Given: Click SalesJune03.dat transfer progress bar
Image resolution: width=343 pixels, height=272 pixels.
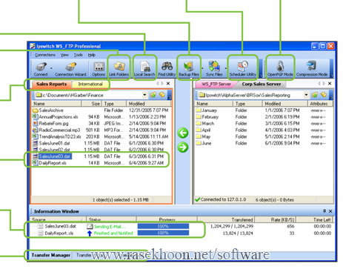Looking at the screenshot, I should [x=163, y=226].
